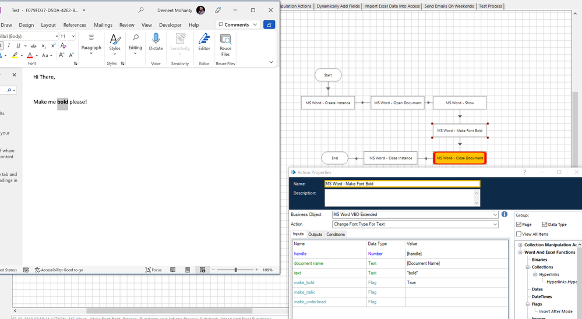Open the Test Process page tab
582x319 pixels.
click(x=490, y=6)
